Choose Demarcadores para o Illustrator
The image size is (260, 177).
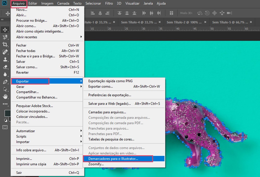[x=114, y=158]
